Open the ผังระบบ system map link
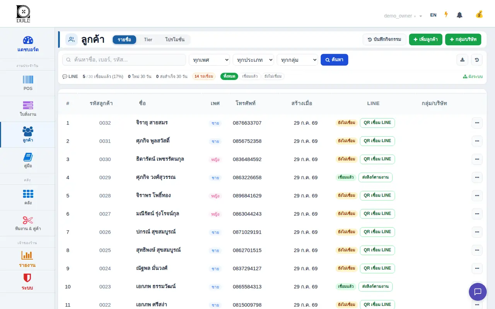This screenshot has width=495, height=309. tap(473, 76)
